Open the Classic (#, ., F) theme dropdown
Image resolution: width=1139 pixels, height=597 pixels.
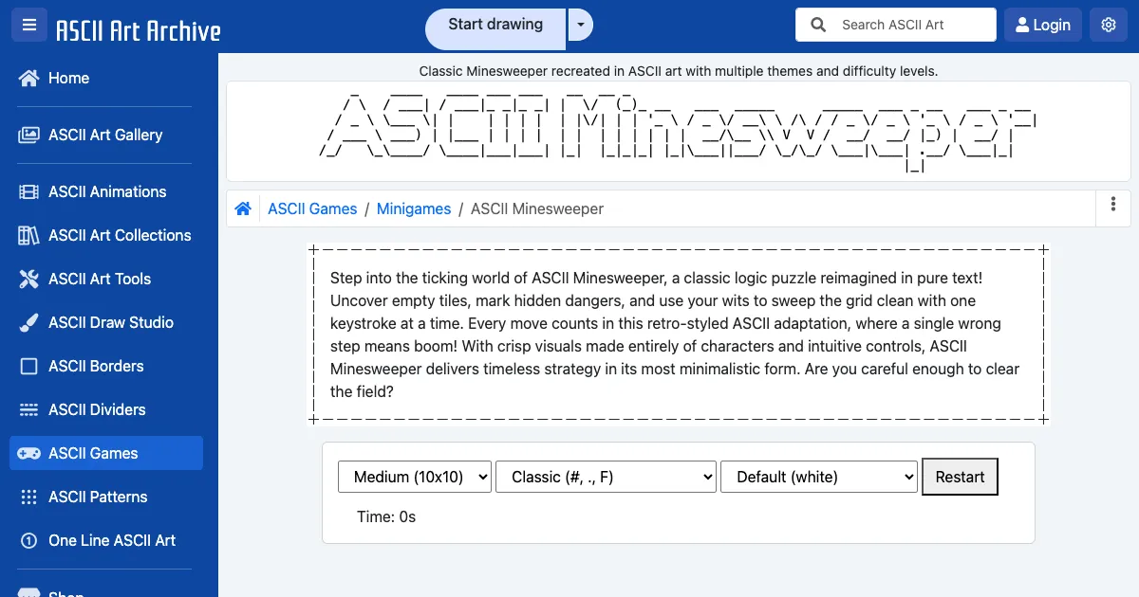[606, 478]
